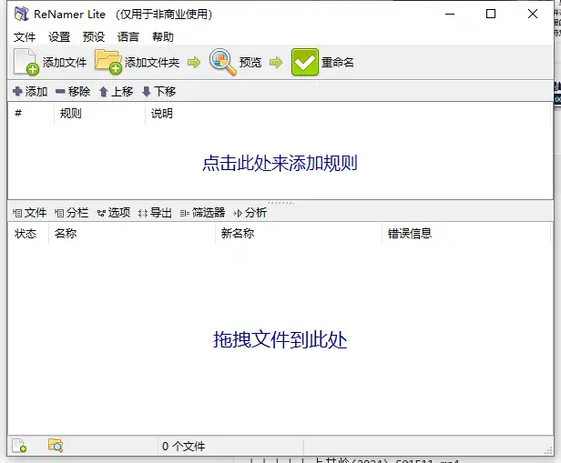Maximize the ReNamer Lite window

pos(491,14)
